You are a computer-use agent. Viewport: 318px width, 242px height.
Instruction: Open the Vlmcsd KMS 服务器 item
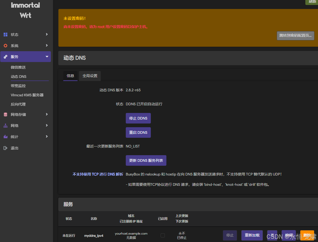pyautogui.click(x=27, y=95)
